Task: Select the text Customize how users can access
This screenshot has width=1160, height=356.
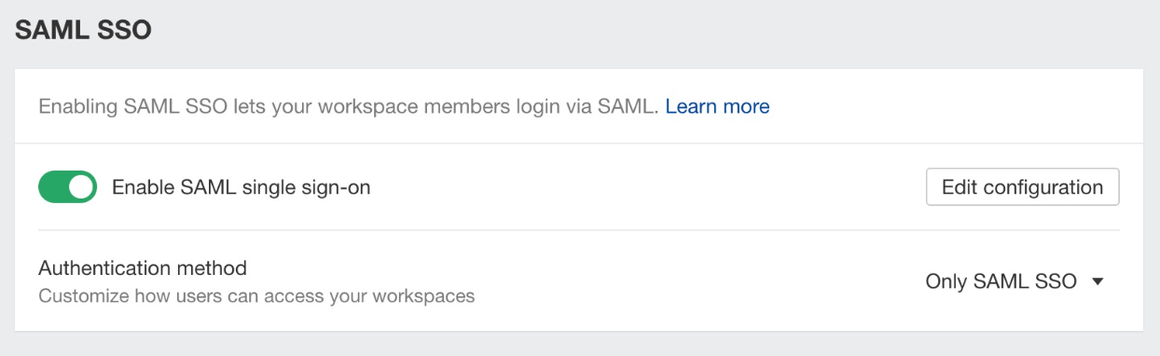Action: click(199, 296)
